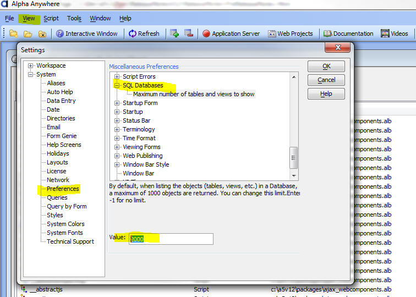Close the Settings dialog

(337, 47)
